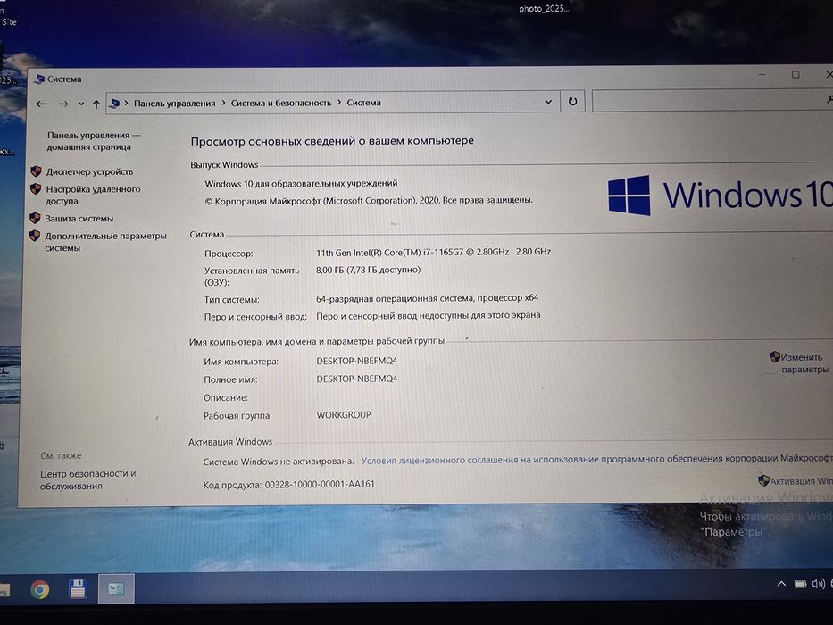Open "Настройка удаленного доступа" link
This screenshot has width=833, height=625.
(x=93, y=195)
